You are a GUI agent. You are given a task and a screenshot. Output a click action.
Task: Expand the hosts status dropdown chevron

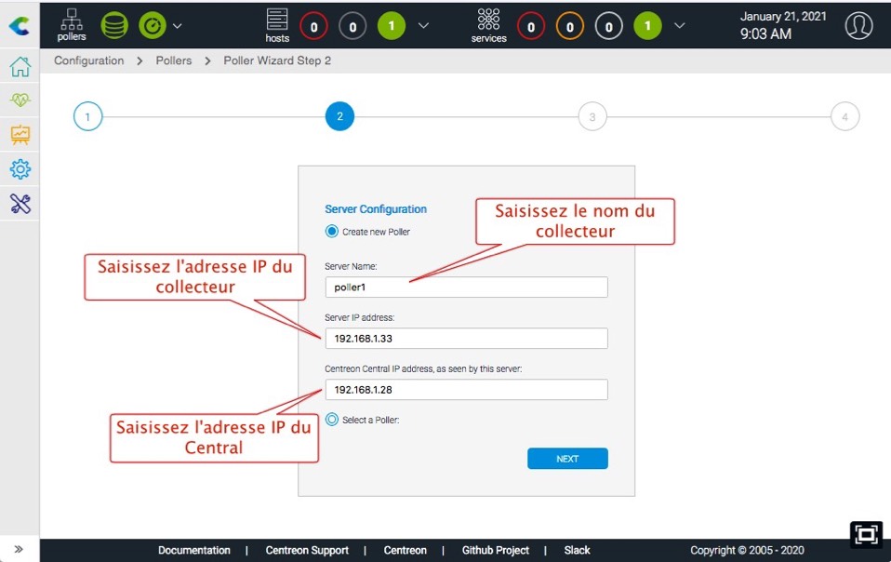(424, 26)
